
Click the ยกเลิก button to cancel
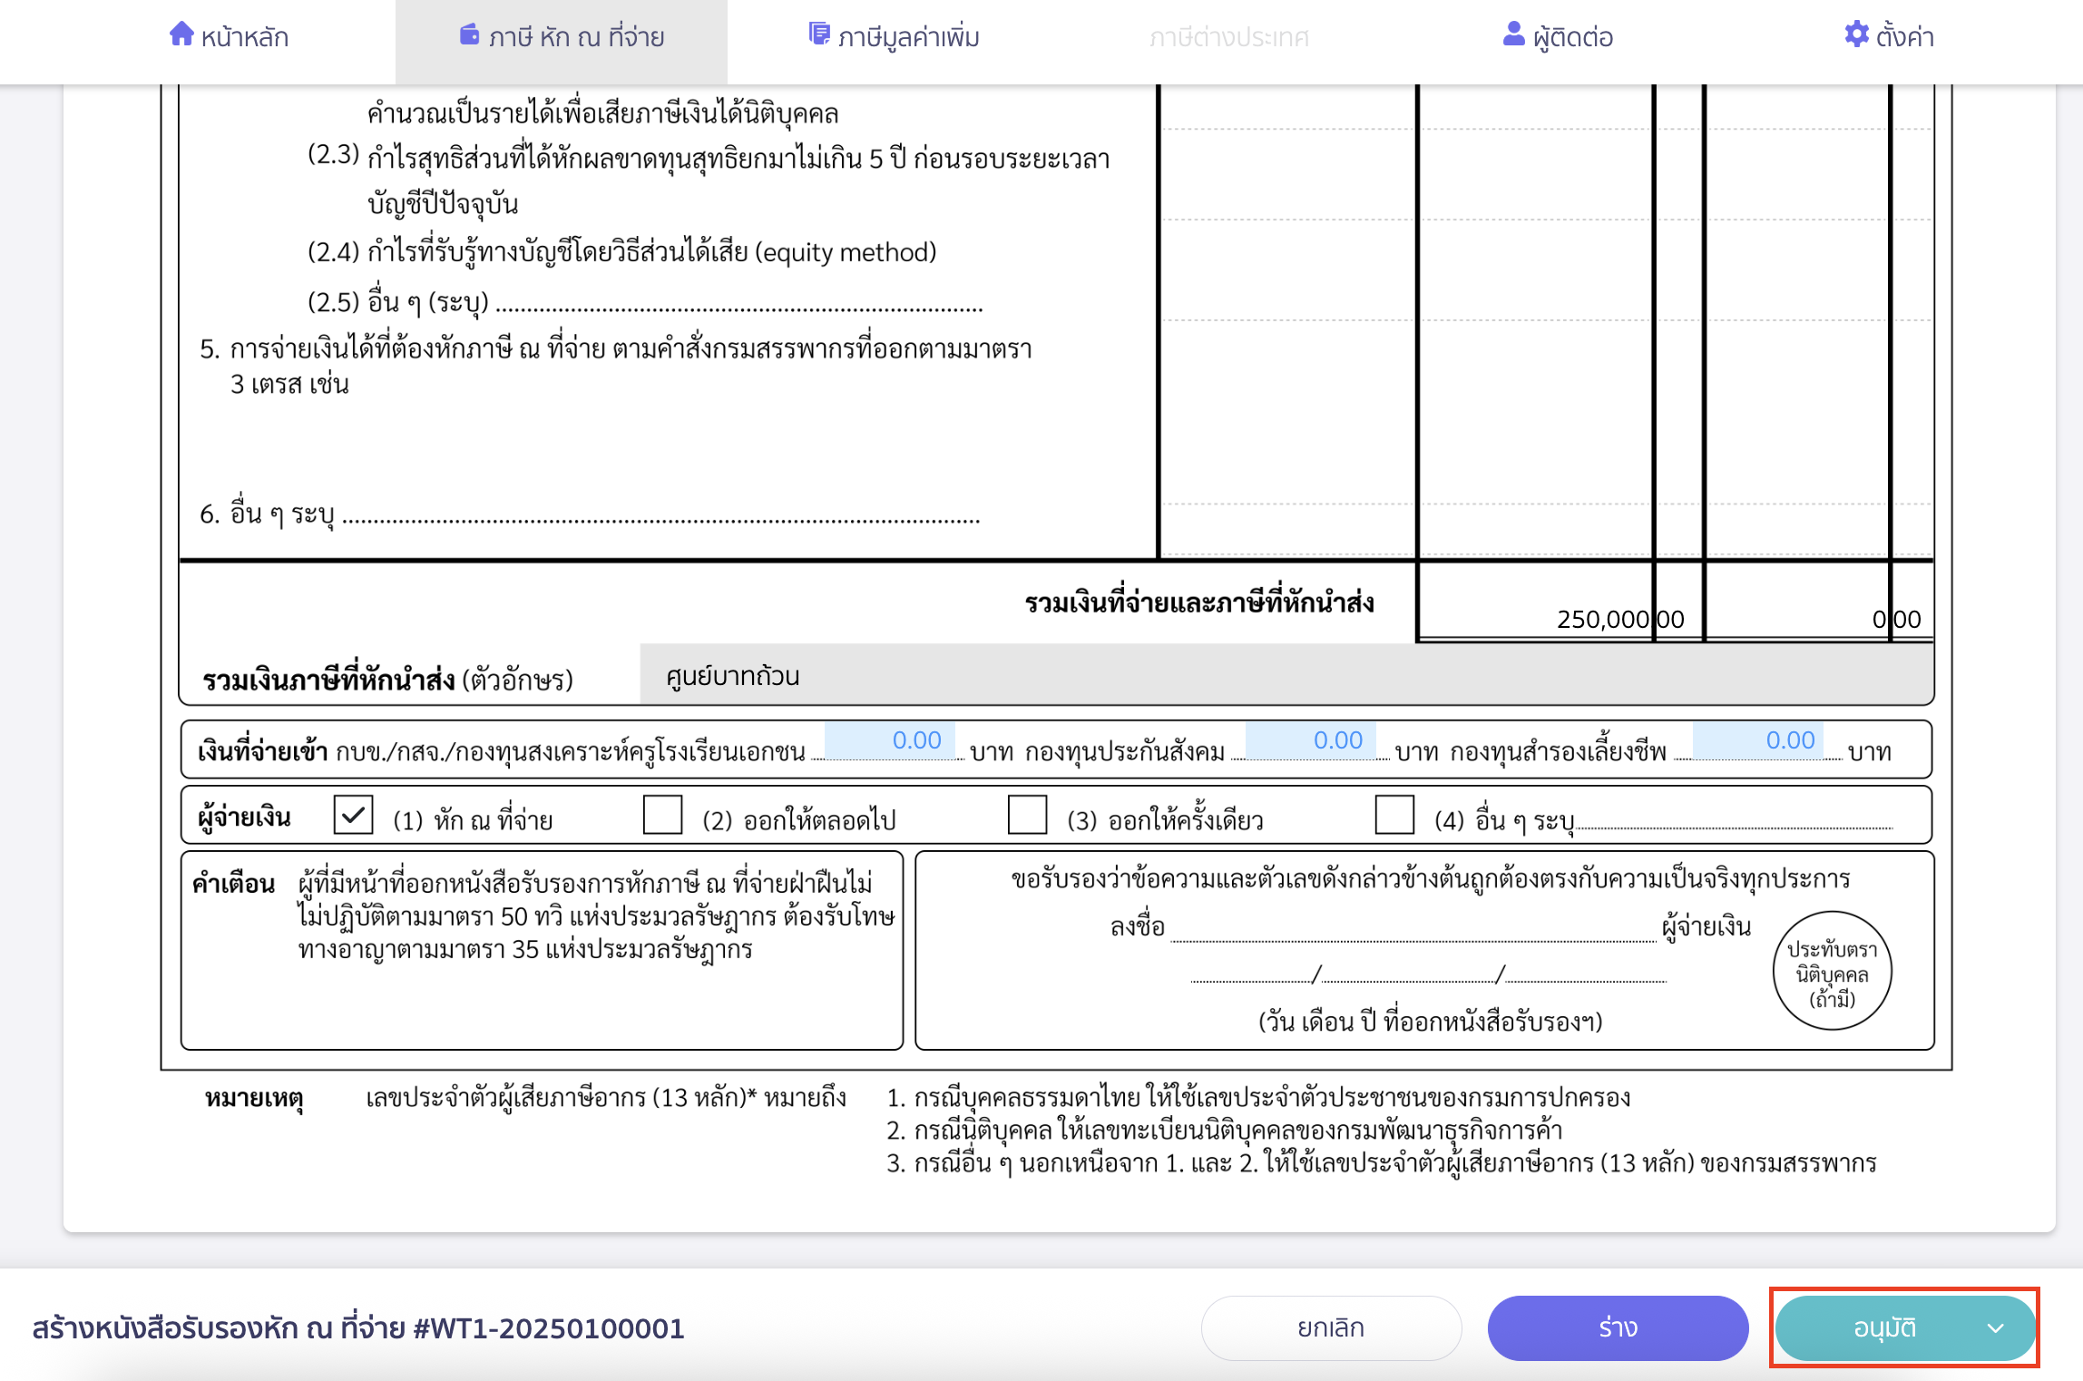click(1331, 1327)
